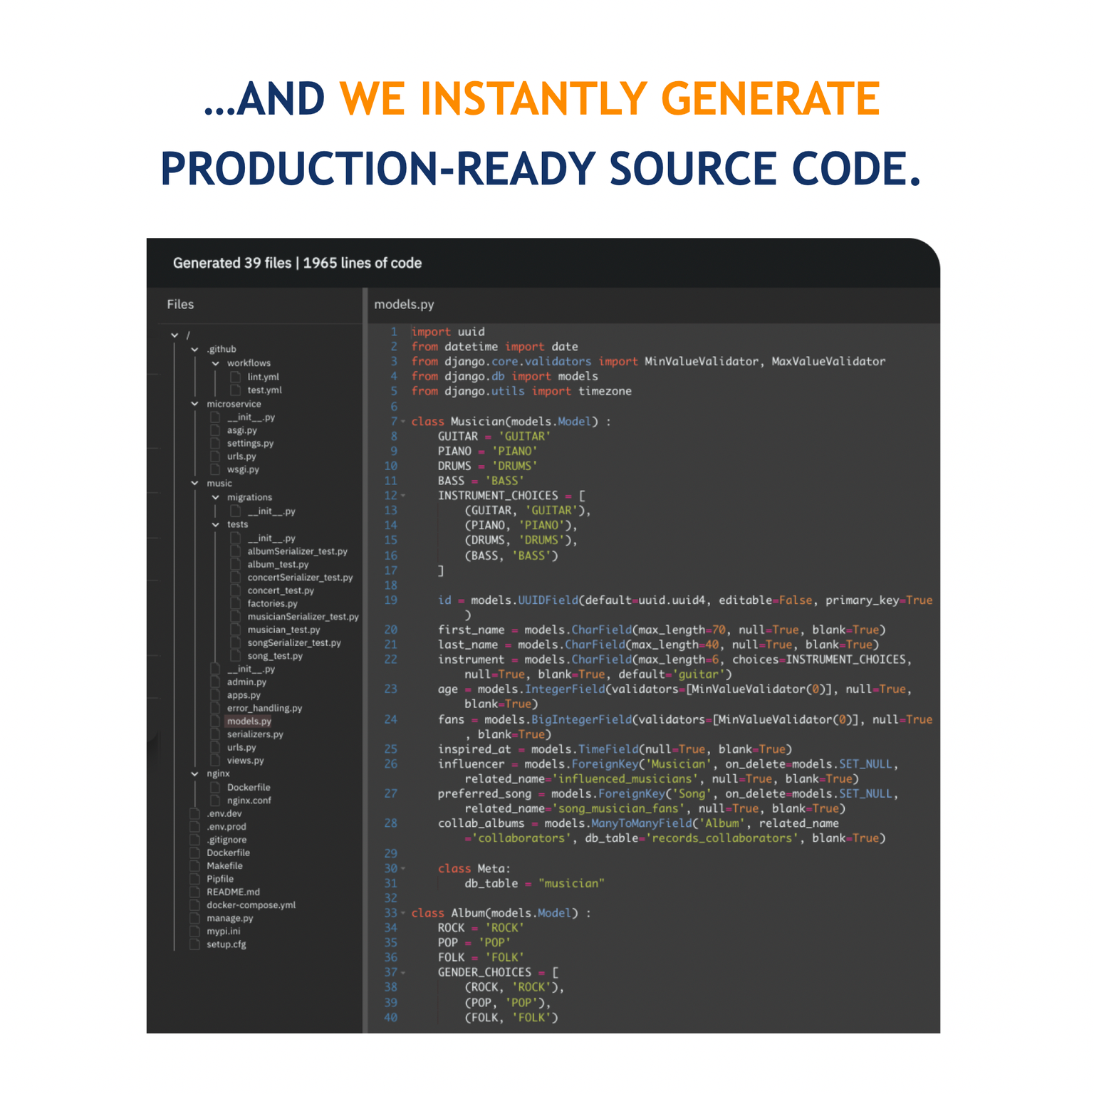Collapse the nginx folder chevron
The image size is (1094, 1094).
click(194, 773)
